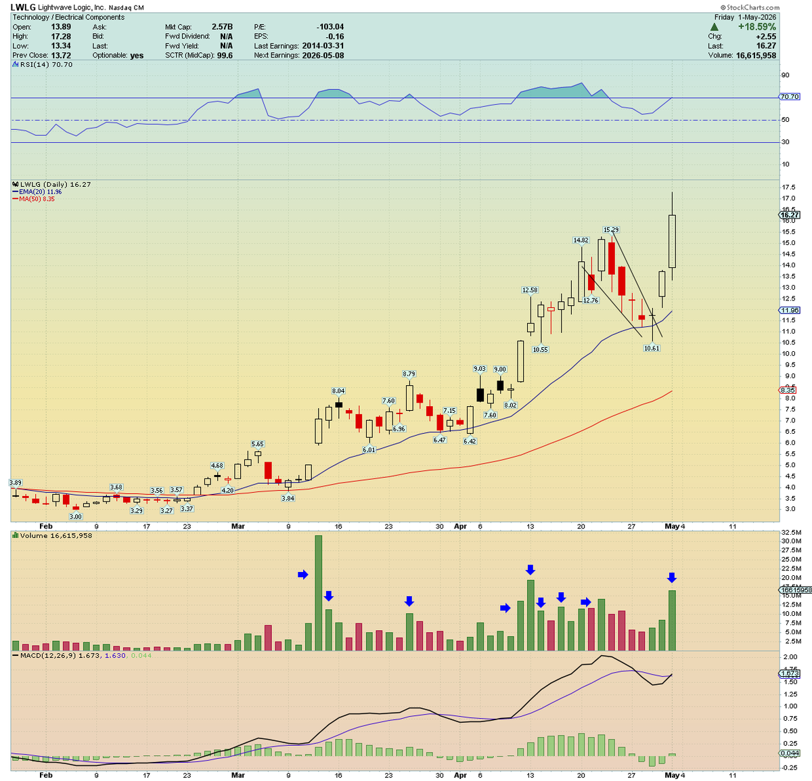Click the 15.29 swing-high price label
The image size is (812, 781).
coord(611,230)
